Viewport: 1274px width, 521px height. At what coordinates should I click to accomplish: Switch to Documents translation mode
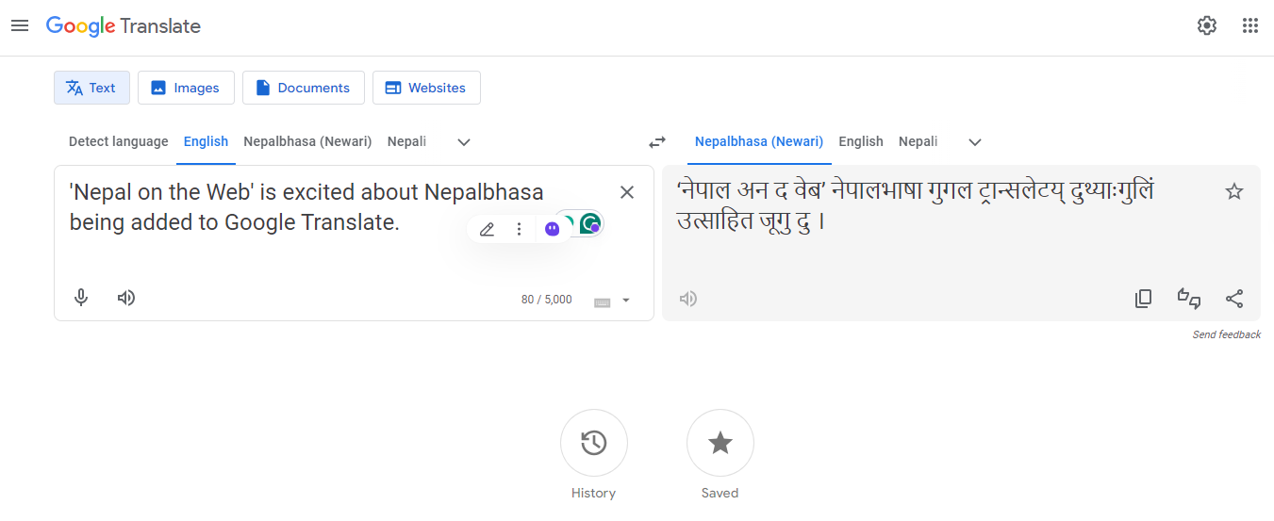(x=303, y=88)
